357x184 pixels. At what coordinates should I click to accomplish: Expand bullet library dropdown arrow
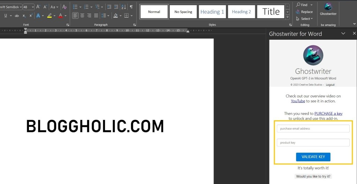[x=80, y=7]
